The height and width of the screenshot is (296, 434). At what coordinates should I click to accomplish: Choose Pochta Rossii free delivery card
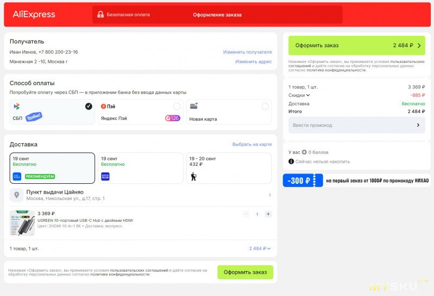(x=141, y=168)
